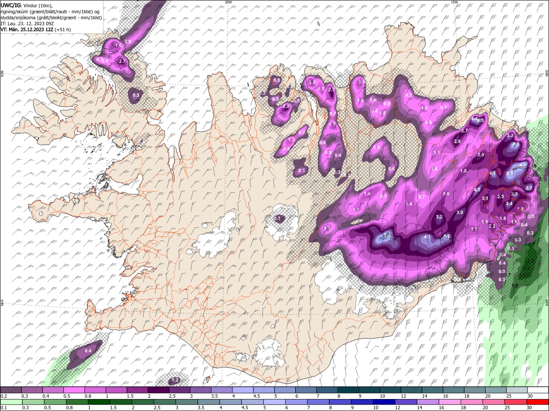The image size is (549, 411).
Task: Click upper legend swatch between 0.5 and 0.8
Action: (x=74, y=390)
